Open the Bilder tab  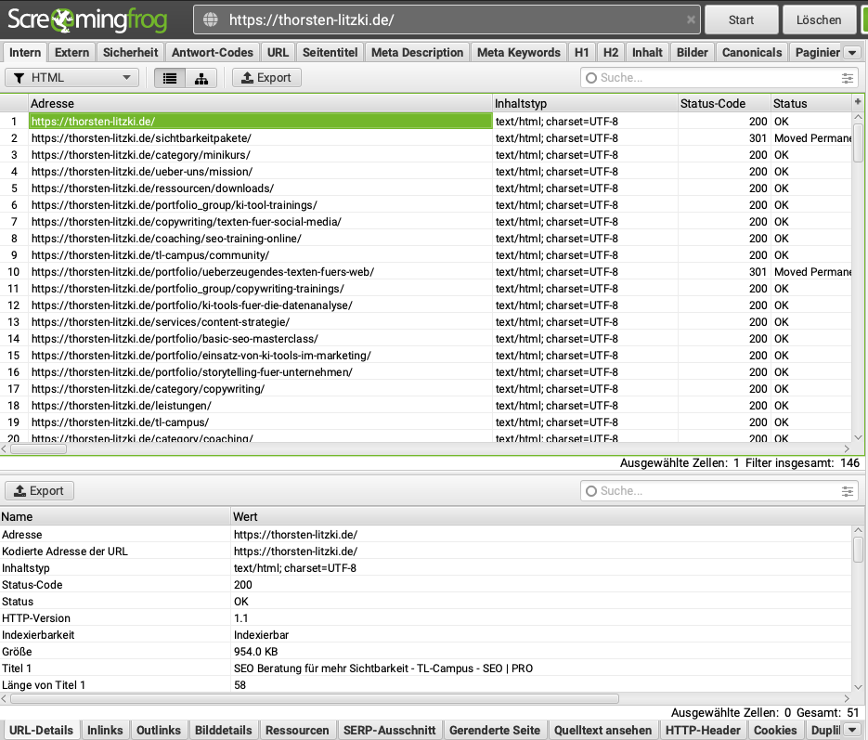point(692,53)
